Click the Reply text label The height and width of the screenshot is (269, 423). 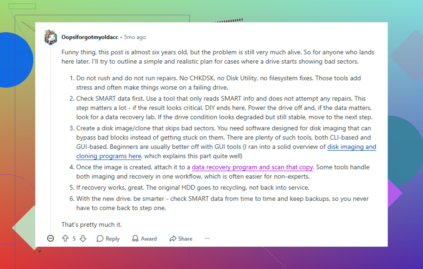[113, 239]
